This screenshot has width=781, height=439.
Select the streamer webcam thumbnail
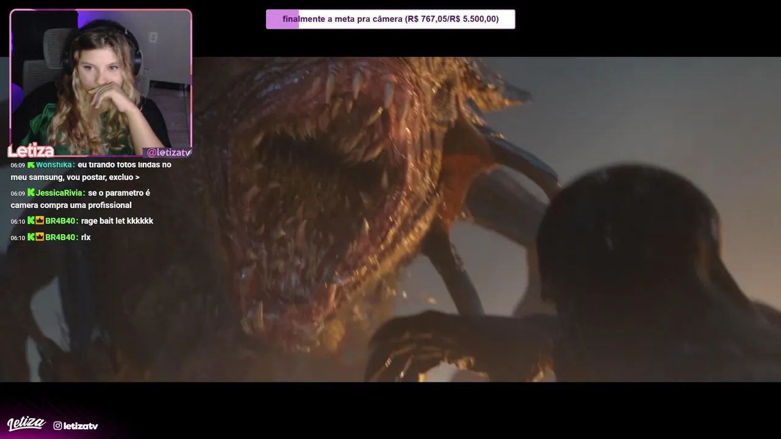click(101, 83)
